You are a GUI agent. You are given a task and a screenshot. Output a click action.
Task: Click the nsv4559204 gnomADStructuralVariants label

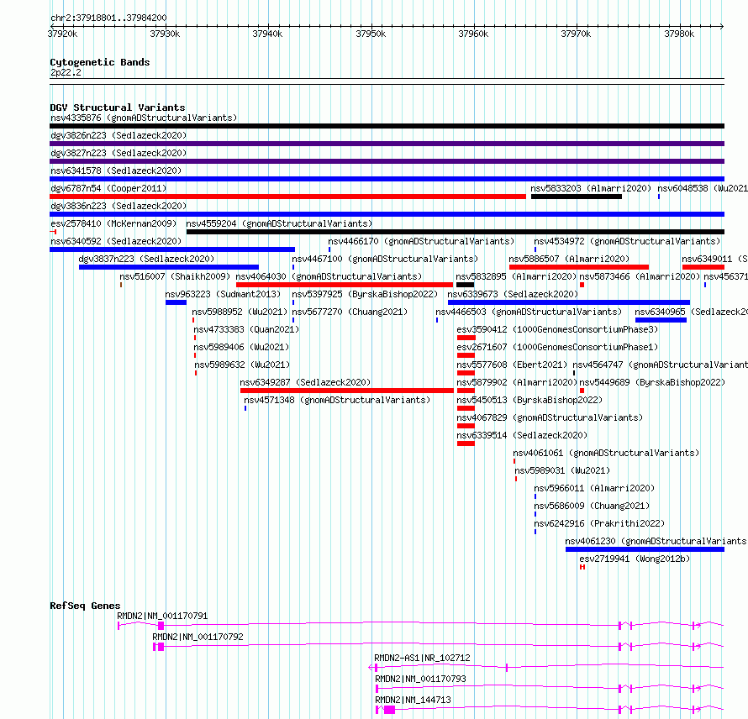279,223
